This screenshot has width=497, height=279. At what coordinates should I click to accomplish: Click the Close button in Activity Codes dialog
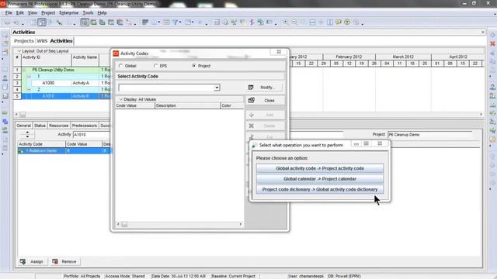coord(266,100)
